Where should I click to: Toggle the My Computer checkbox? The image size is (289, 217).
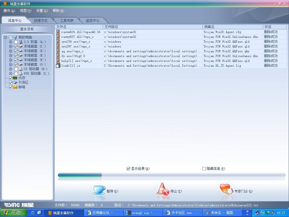[11, 38]
